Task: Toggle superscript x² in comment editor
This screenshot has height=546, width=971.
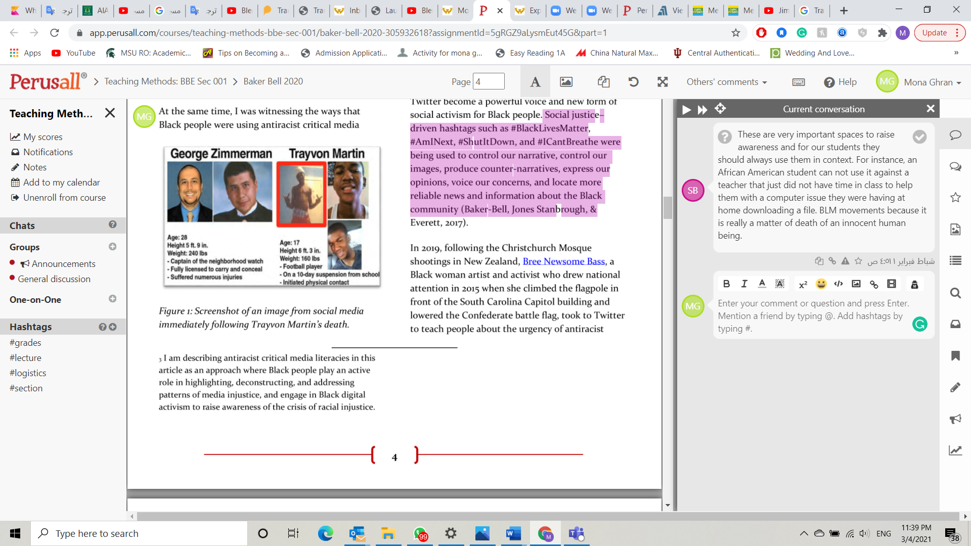Action: (803, 285)
